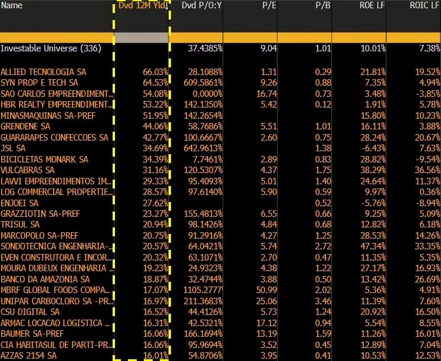Click the sort arrow beside Dvd 12M Yld
This screenshot has width=441, height=361.
[166, 6]
